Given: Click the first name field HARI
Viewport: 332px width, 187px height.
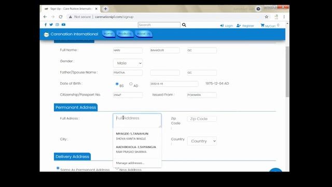Looking at the screenshot, I should click(x=128, y=50).
